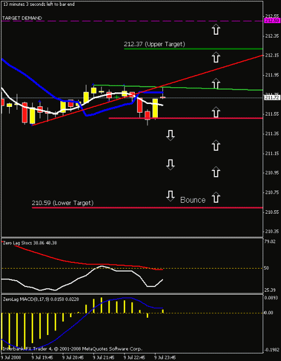
Task: Click the "9 Jul 22:45" time label
Action: click(x=135, y=358)
